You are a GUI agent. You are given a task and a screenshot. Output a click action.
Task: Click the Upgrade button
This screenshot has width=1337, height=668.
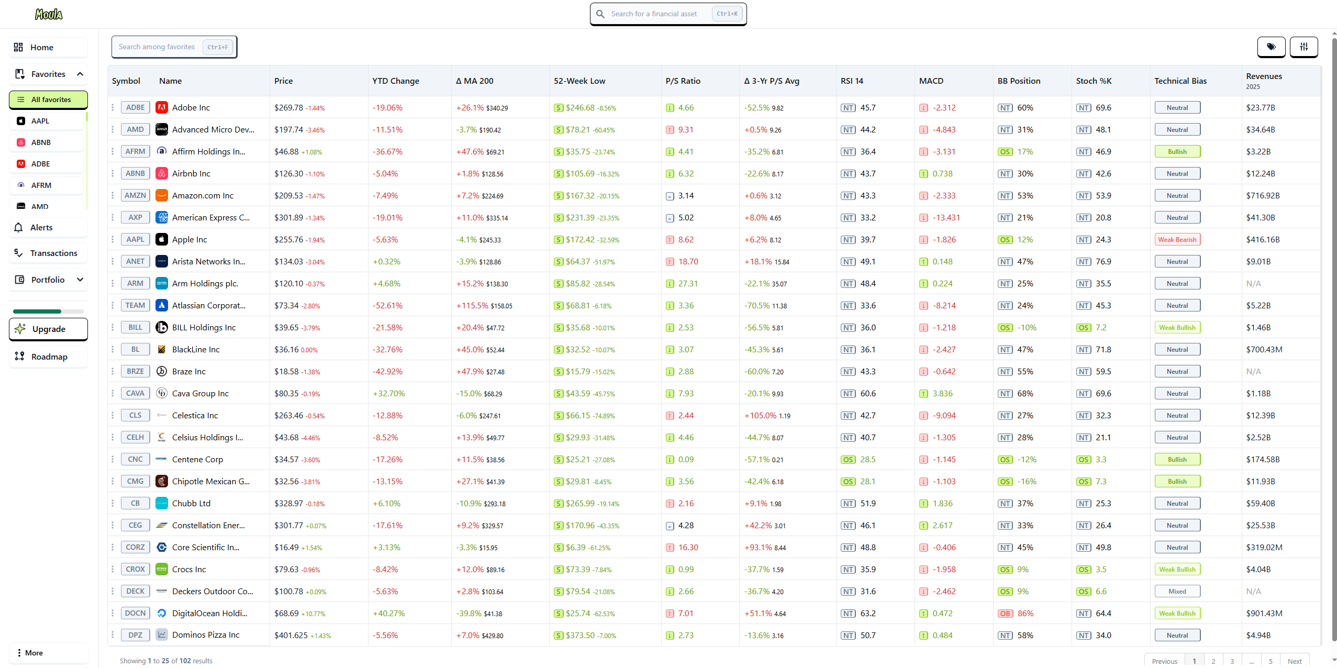tap(48, 329)
